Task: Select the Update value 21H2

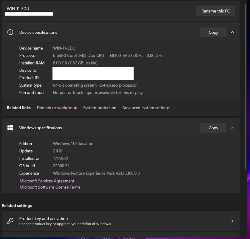Action: click(57, 151)
